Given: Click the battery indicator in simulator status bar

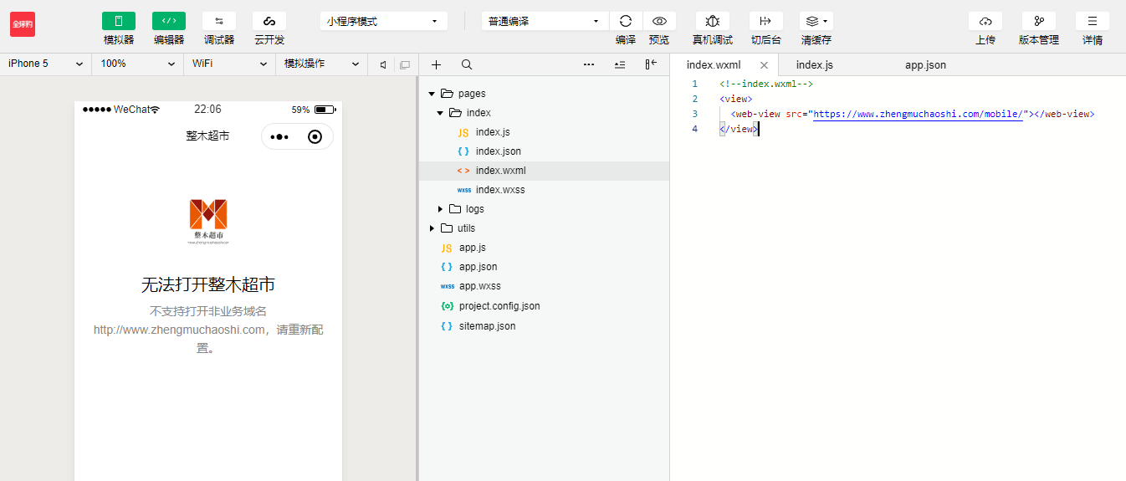Looking at the screenshot, I should pyautogui.click(x=325, y=110).
